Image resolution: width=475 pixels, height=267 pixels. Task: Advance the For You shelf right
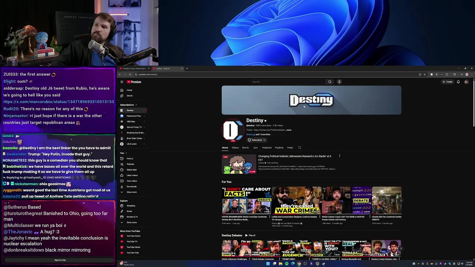click(x=401, y=201)
